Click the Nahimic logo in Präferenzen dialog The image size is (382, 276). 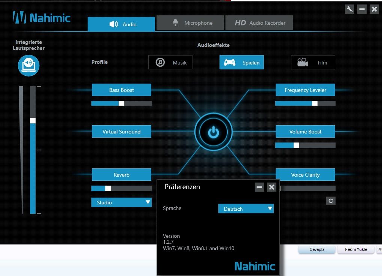tap(255, 266)
